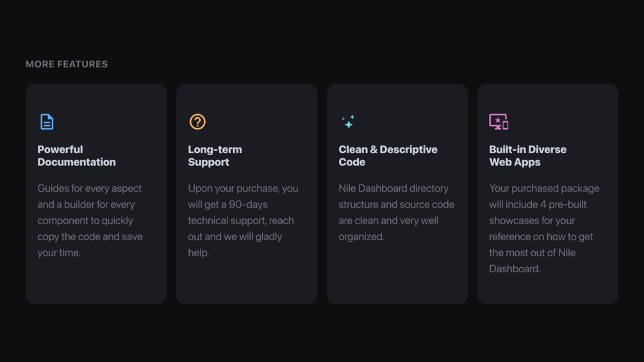Click the directory structure description paragraph

coord(396,212)
